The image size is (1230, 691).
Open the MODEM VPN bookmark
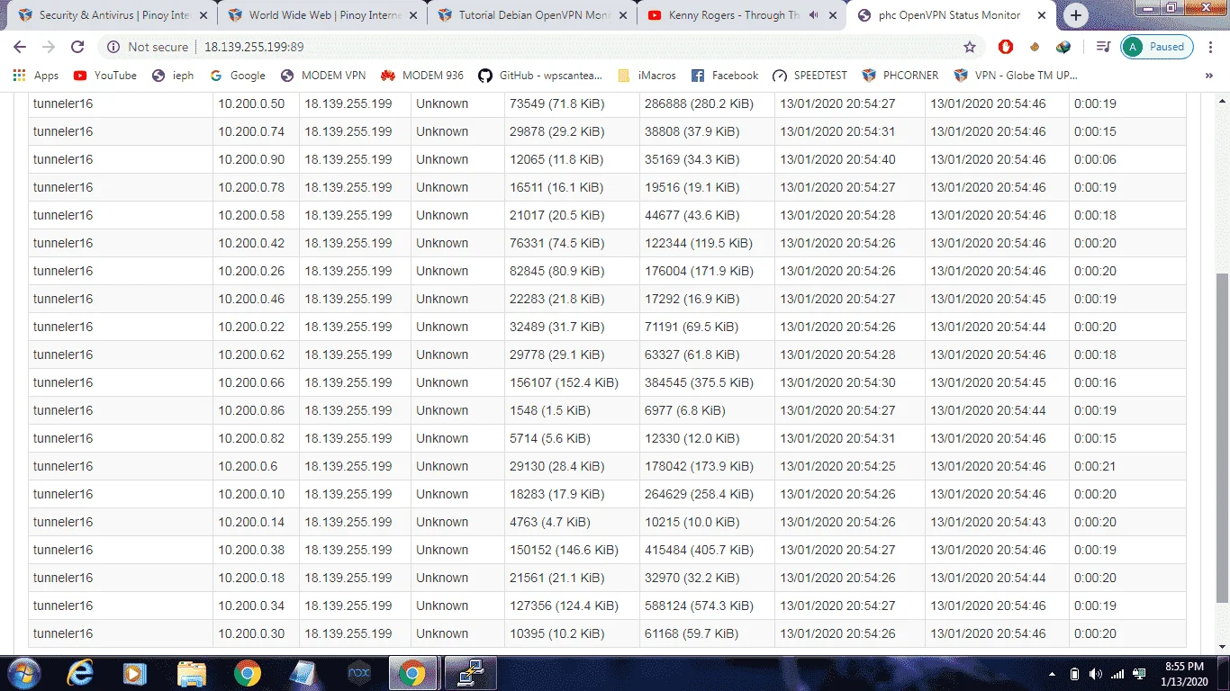[324, 76]
